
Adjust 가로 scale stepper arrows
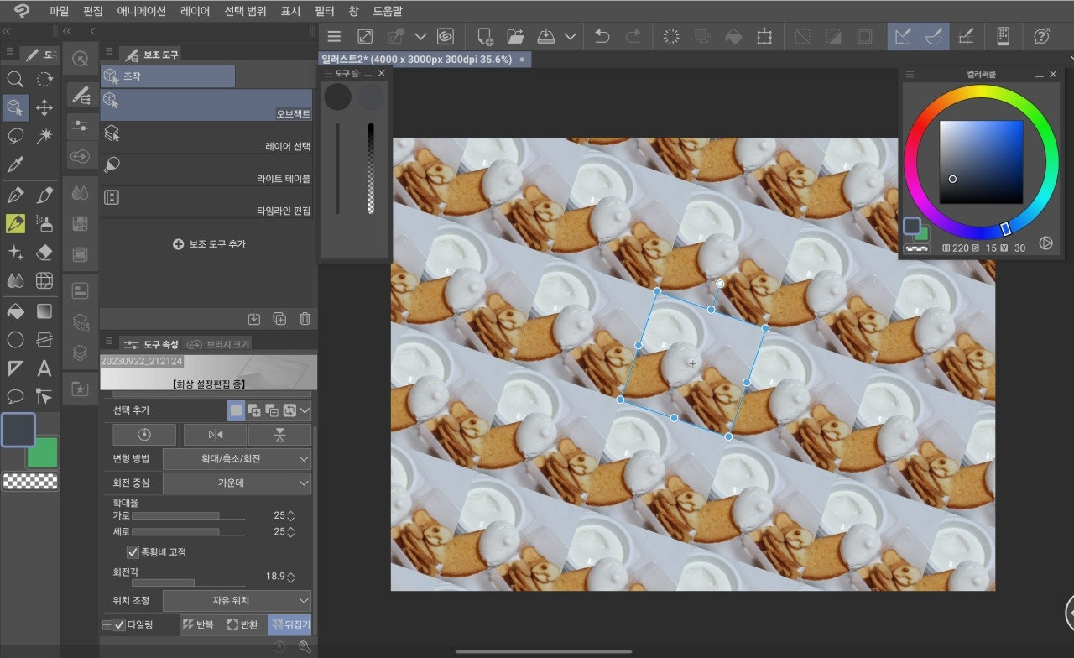[291, 515]
